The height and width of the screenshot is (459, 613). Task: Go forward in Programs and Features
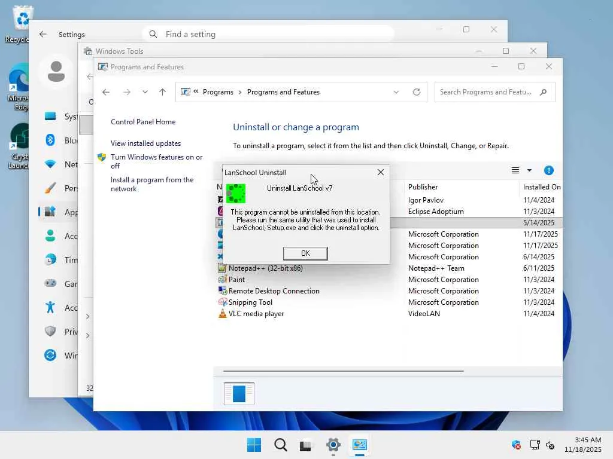pyautogui.click(x=127, y=92)
